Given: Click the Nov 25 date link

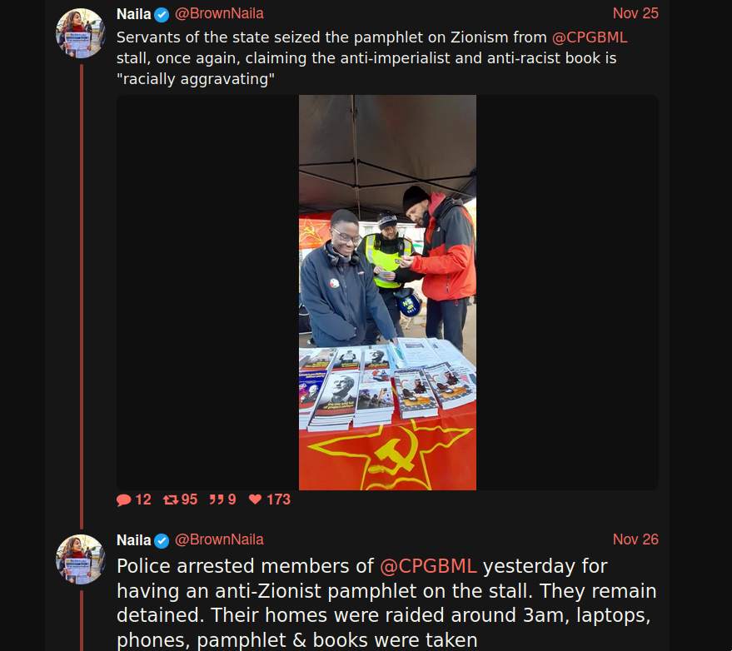Looking at the screenshot, I should coord(635,13).
